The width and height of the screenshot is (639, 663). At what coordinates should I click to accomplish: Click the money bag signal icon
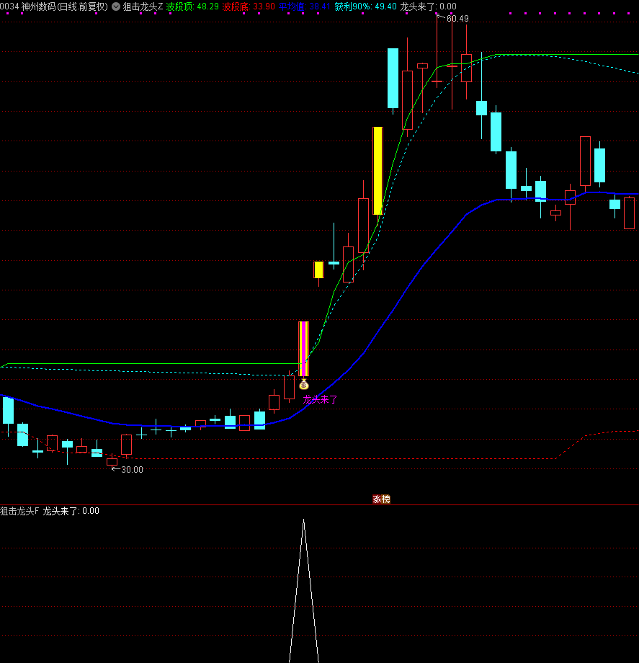coord(303,384)
